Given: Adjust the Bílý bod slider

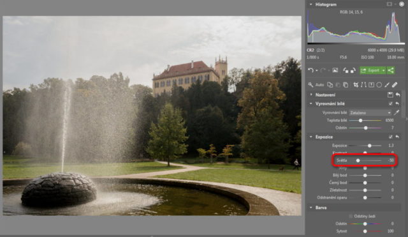Looking at the screenshot, I should click(365, 175).
